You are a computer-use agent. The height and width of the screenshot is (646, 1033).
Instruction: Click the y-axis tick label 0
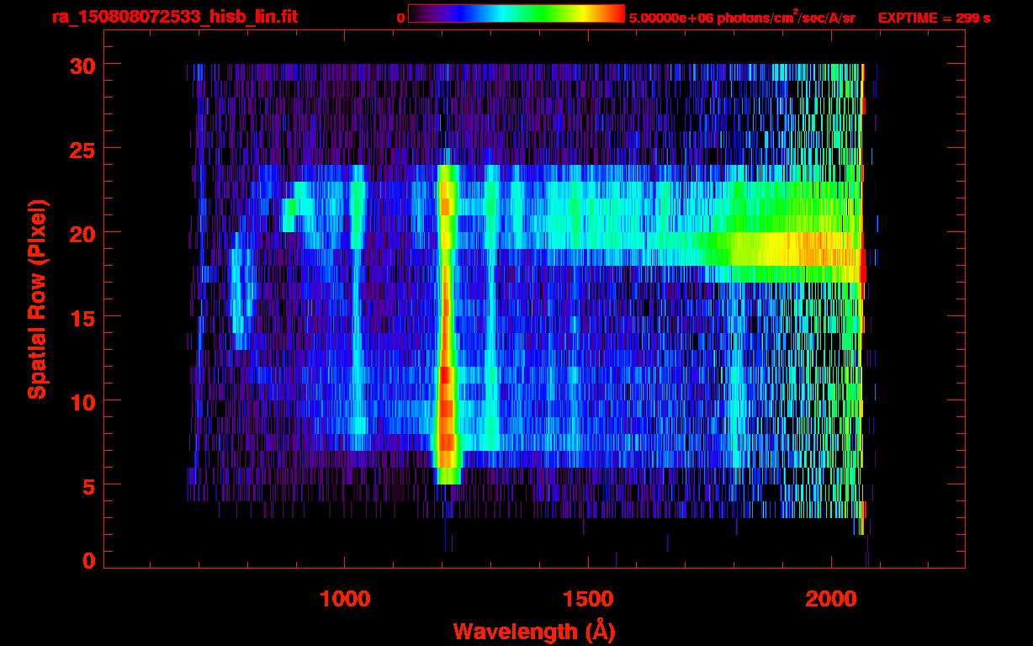click(x=88, y=561)
